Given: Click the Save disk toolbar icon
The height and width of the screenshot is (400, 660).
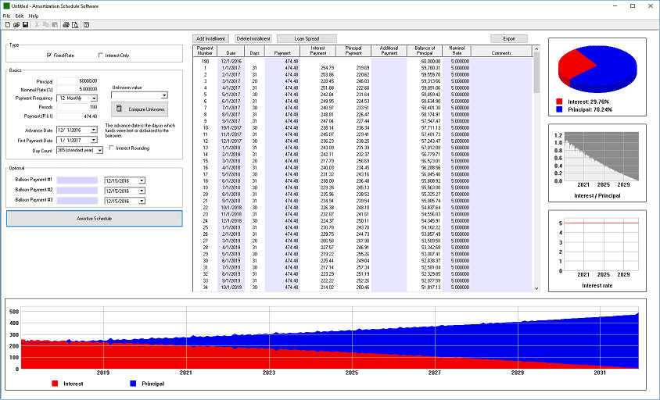Looking at the screenshot, I should point(25,25).
